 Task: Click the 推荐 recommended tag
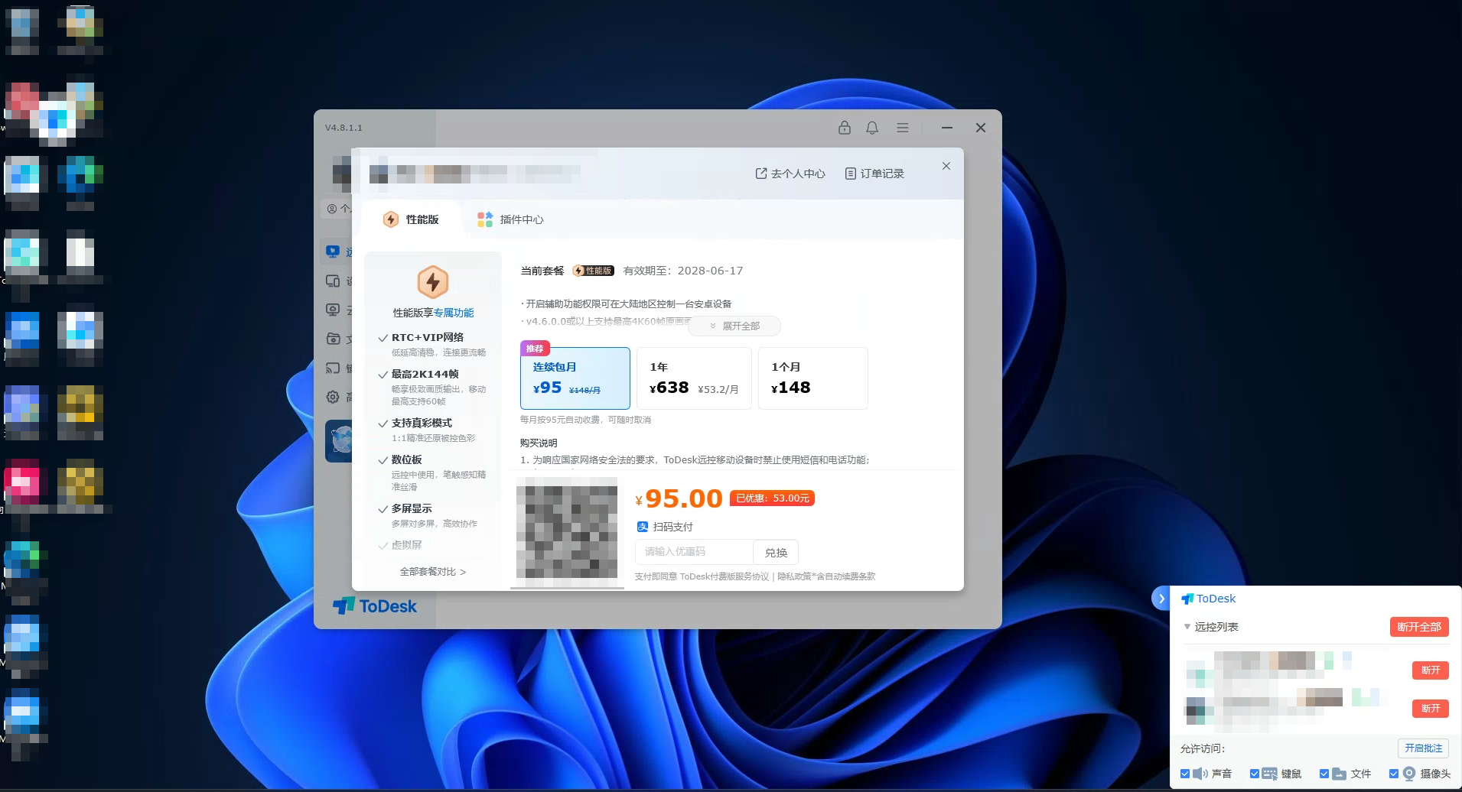point(535,349)
